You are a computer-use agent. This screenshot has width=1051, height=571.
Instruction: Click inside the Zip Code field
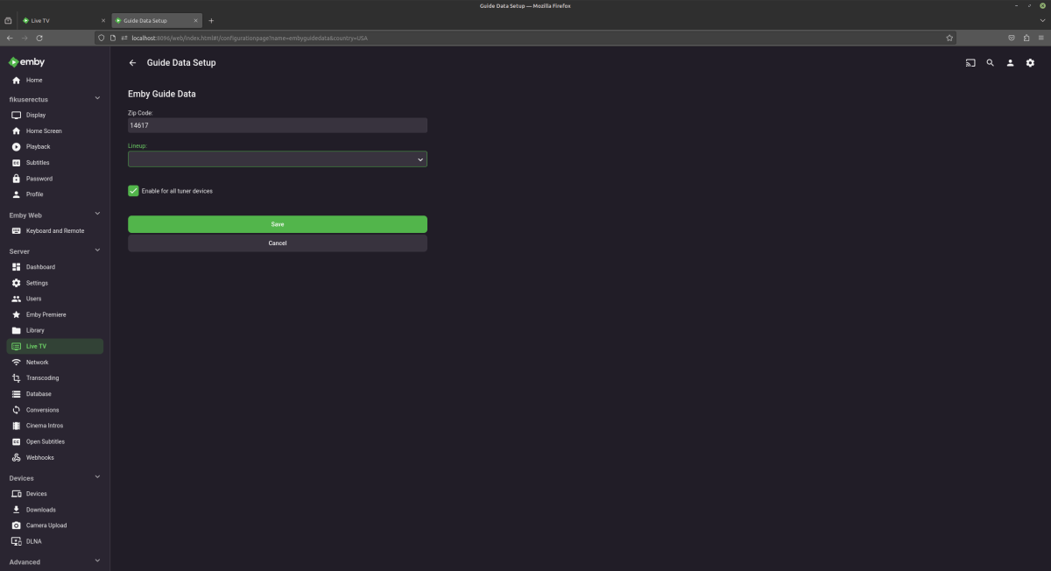coord(277,125)
